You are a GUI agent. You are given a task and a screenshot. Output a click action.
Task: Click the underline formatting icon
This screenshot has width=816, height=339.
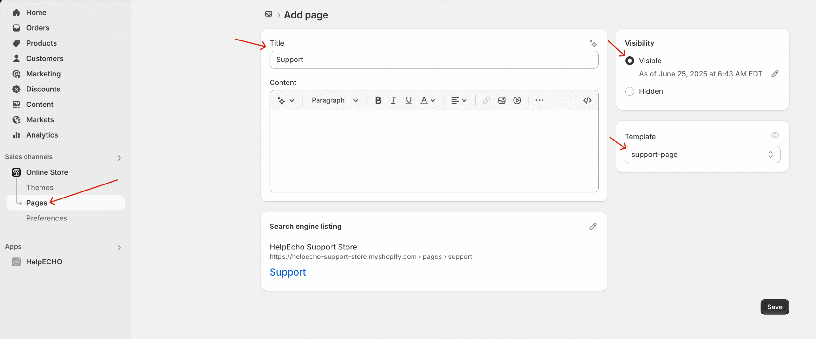[x=409, y=100]
